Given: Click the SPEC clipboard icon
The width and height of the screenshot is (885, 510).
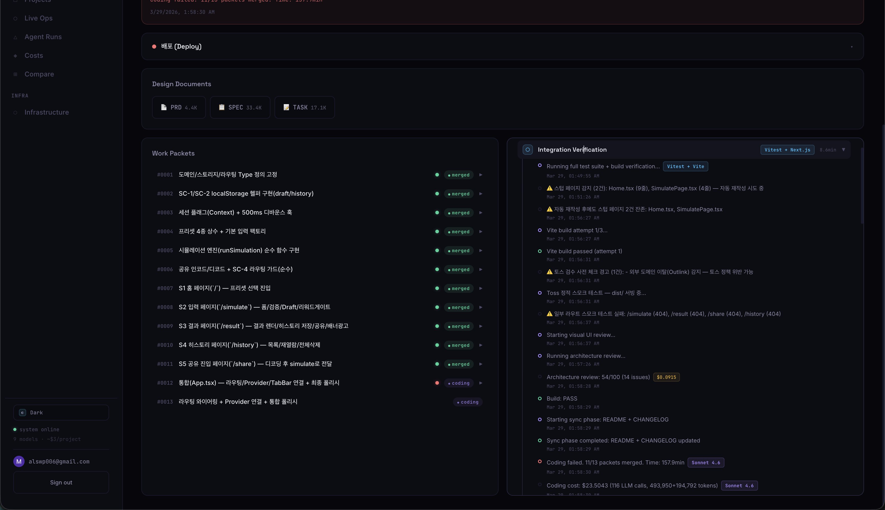Looking at the screenshot, I should pyautogui.click(x=222, y=107).
